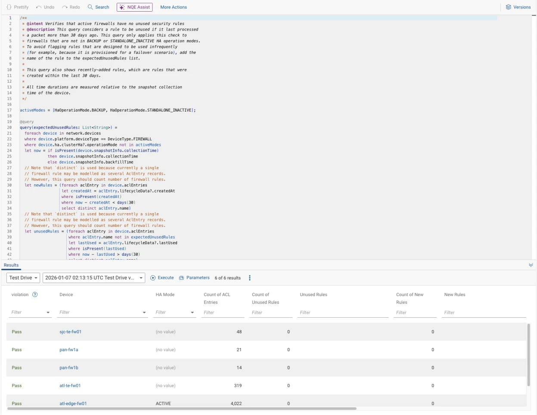This screenshot has height=415, width=537.
Task: Focus the Count of Unused Rules filter
Action: 271,313
